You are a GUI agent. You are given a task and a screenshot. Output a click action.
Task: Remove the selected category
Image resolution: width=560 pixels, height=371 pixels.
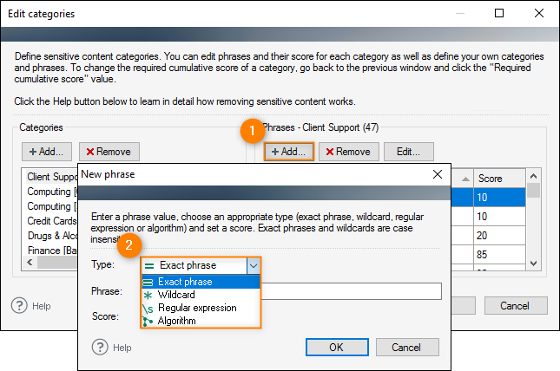point(109,152)
